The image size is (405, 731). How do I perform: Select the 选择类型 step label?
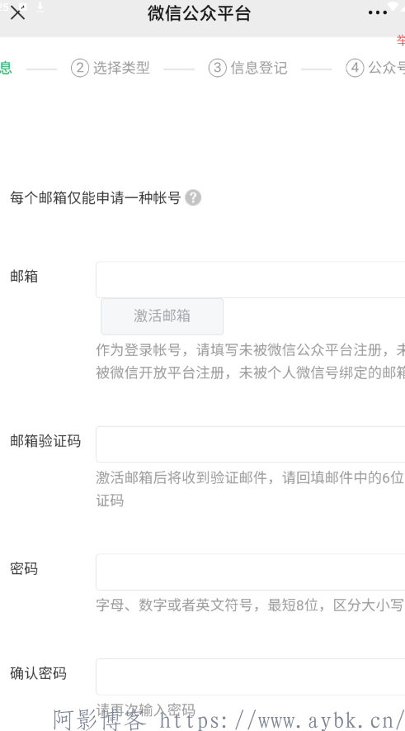click(x=121, y=68)
